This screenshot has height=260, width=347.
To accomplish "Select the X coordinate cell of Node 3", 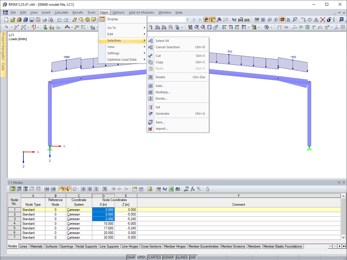I will coord(103,219).
